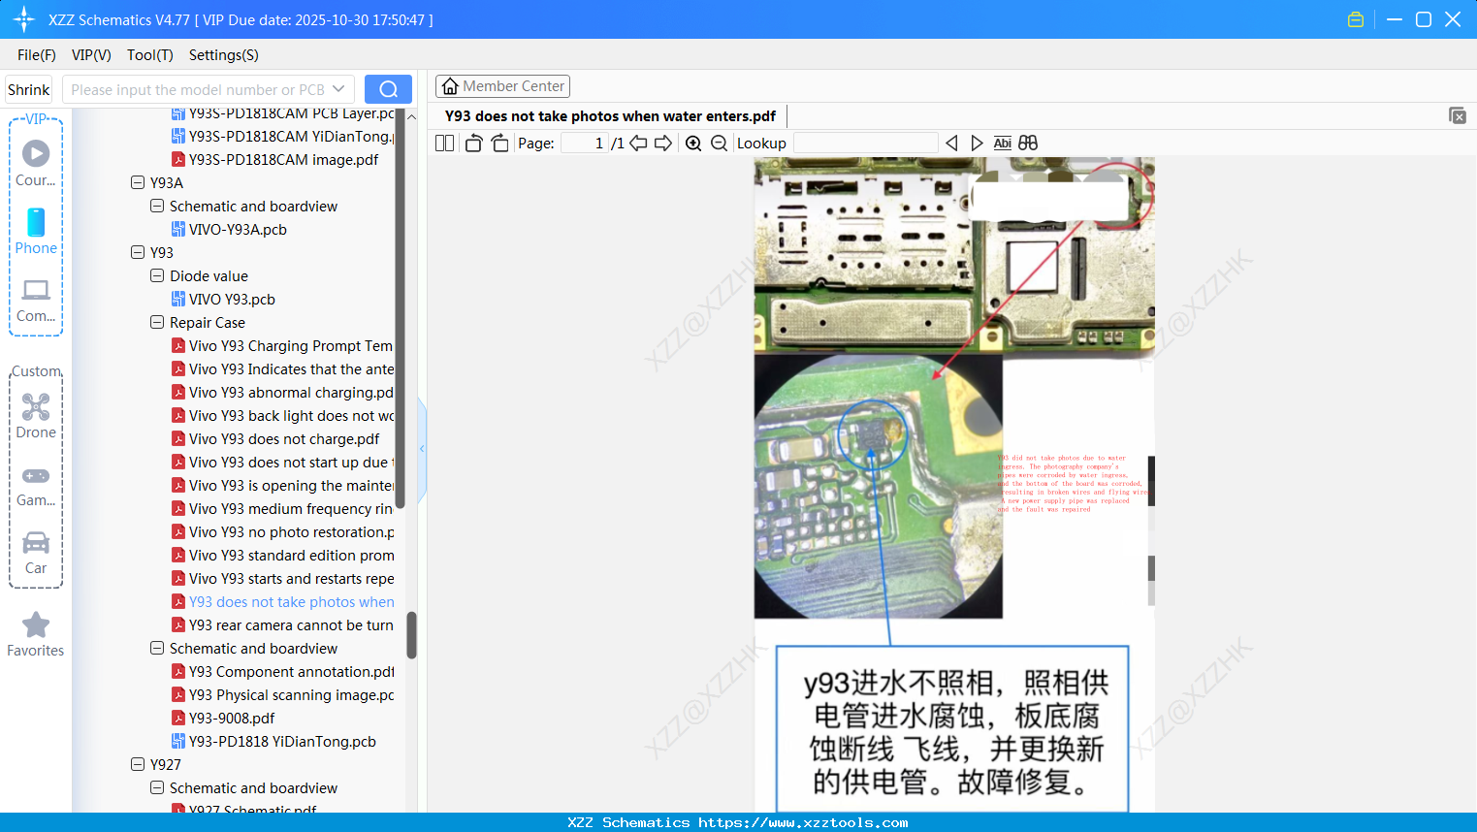Select the Car category icon
Image resolution: width=1477 pixels, height=832 pixels.
click(x=36, y=553)
